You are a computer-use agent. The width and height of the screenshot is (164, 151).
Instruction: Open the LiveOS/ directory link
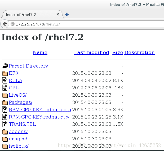point(18,95)
